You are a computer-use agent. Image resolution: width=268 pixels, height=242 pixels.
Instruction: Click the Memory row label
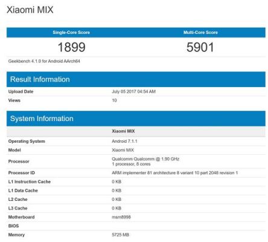pos(16,235)
